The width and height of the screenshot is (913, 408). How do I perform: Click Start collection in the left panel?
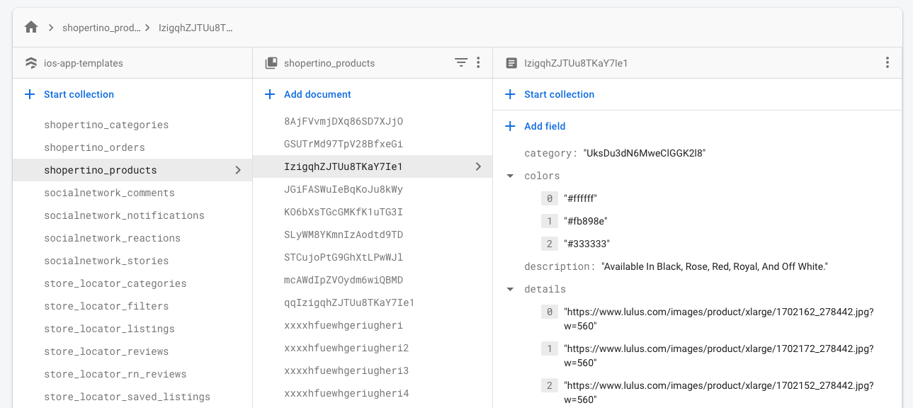[79, 94]
